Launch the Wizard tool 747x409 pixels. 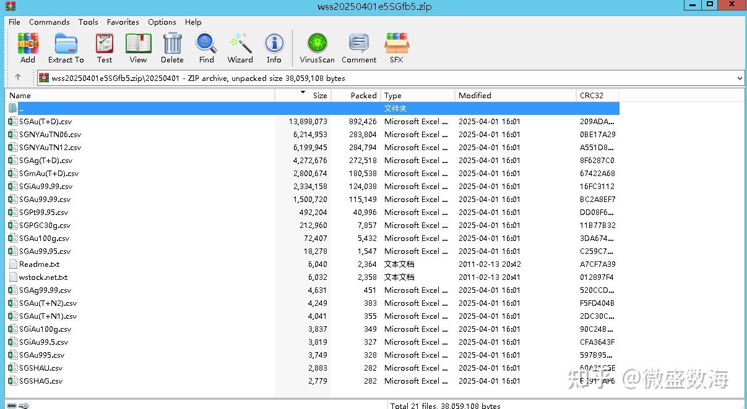click(x=240, y=48)
